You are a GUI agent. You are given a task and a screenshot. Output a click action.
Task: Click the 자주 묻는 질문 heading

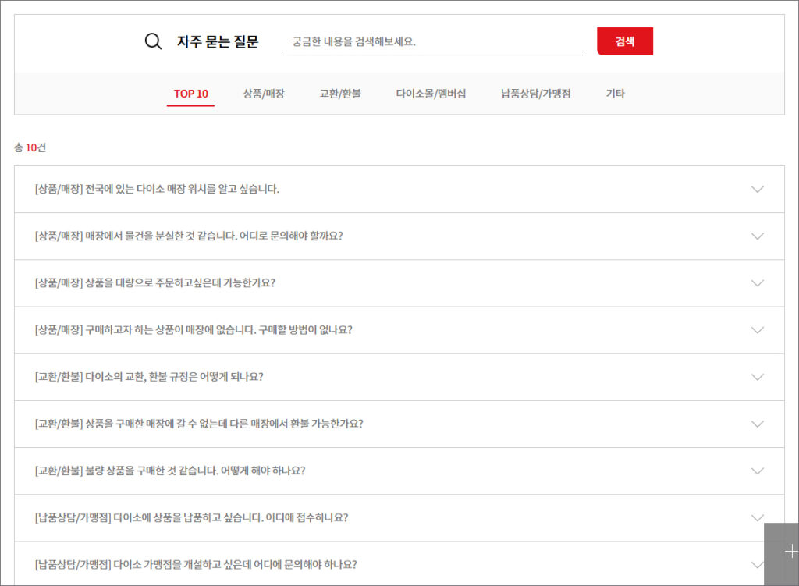[217, 41]
